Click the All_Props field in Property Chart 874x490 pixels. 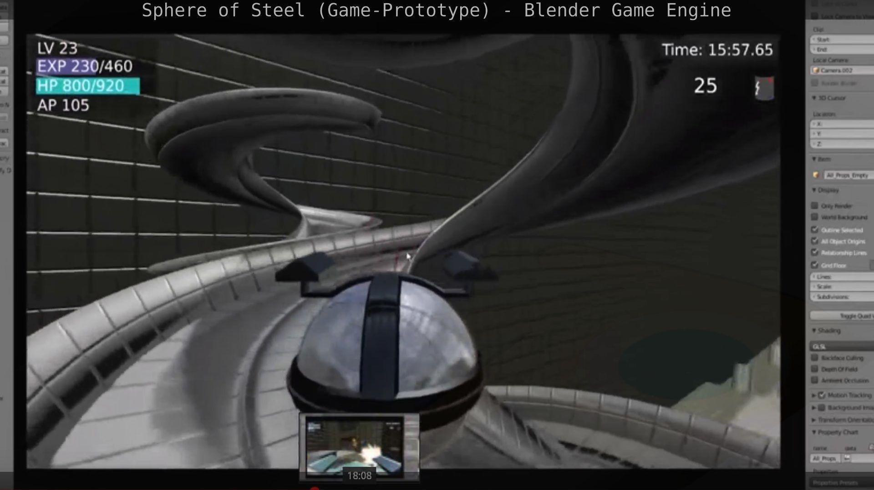click(x=825, y=458)
